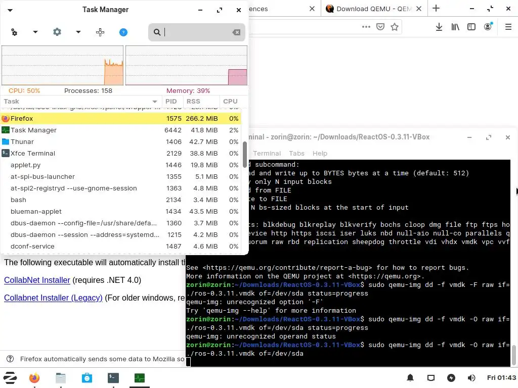Screen dimensions: 518x388
Task: Open Firefox account icon
Action: [488, 26]
